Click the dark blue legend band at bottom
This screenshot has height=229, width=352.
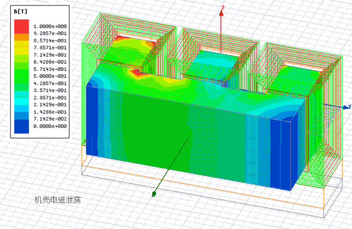point(21,126)
